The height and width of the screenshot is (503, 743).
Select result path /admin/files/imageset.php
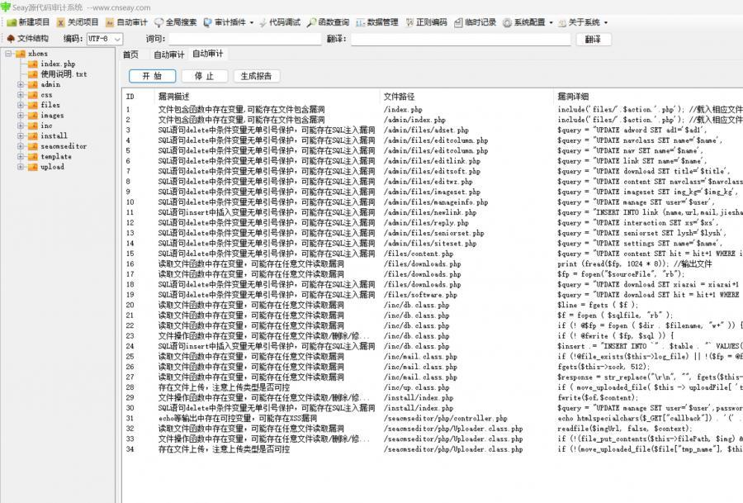tap(432, 192)
